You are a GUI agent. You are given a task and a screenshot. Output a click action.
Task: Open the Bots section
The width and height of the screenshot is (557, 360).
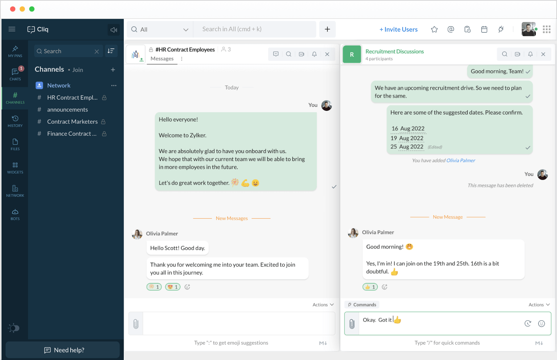tap(15, 214)
